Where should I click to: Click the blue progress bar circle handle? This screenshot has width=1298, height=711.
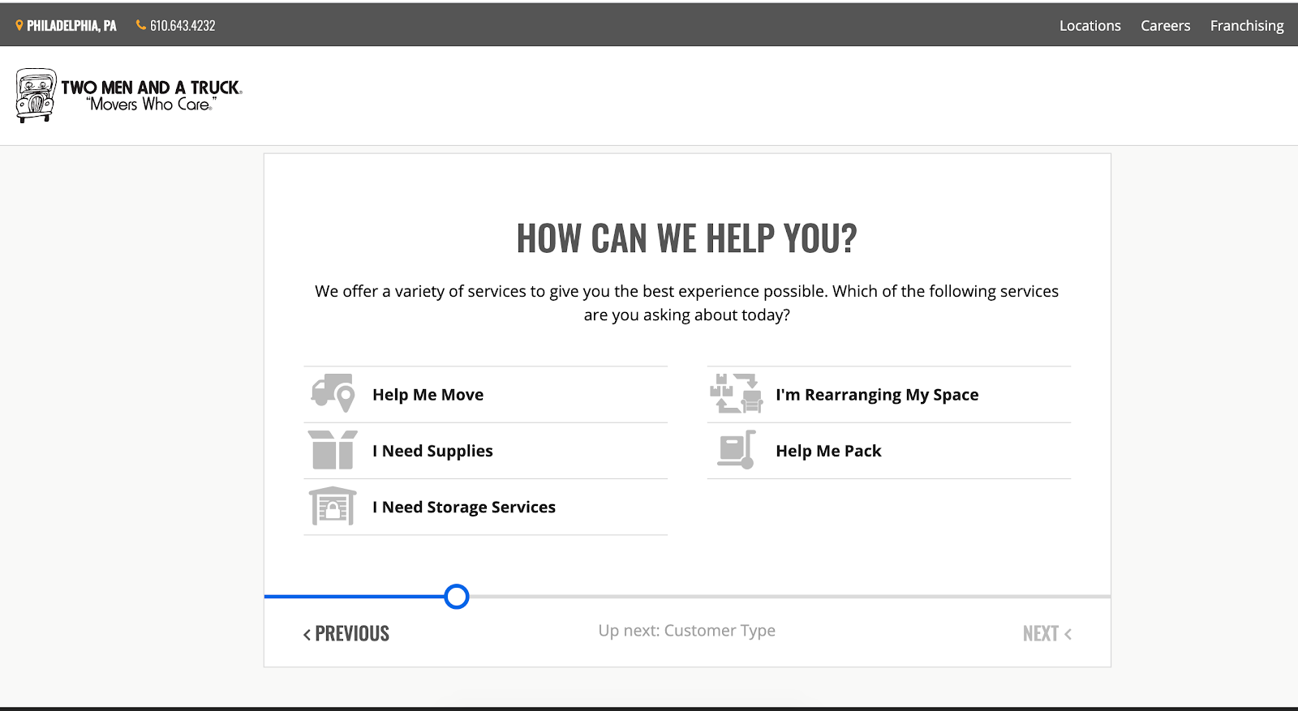[x=457, y=597]
